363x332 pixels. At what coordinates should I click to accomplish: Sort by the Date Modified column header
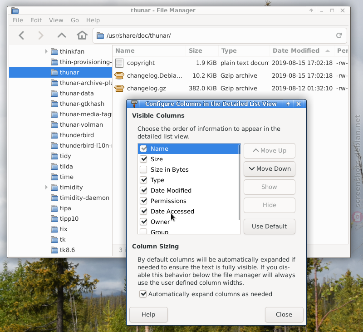[302, 51]
